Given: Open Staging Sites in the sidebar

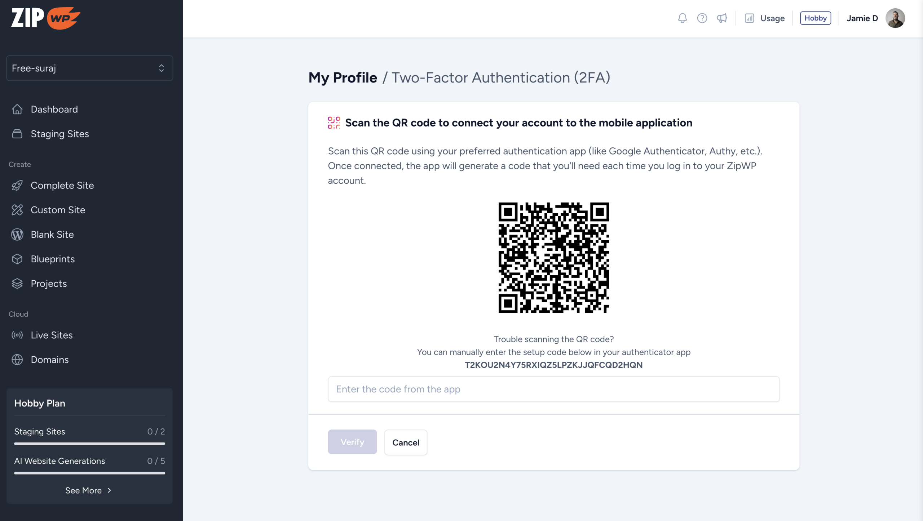Looking at the screenshot, I should click(x=59, y=134).
